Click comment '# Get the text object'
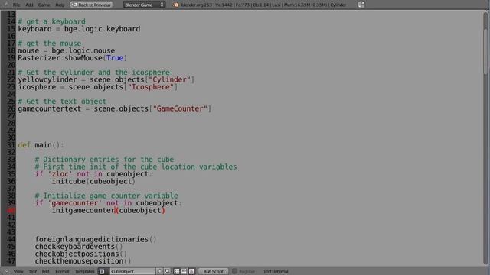 coord(62,102)
